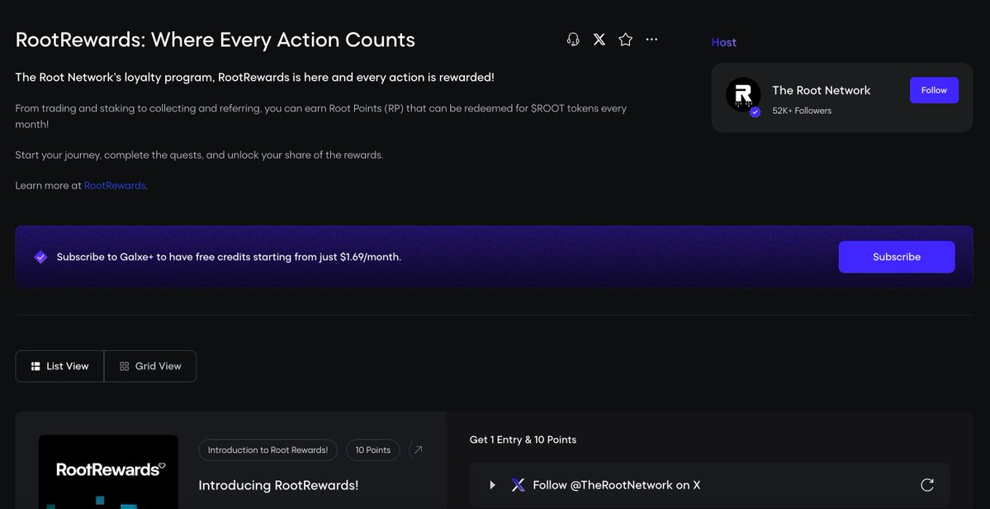The image size is (990, 509).
Task: Click the Introducing RootRewards! quest title
Action: (278, 485)
